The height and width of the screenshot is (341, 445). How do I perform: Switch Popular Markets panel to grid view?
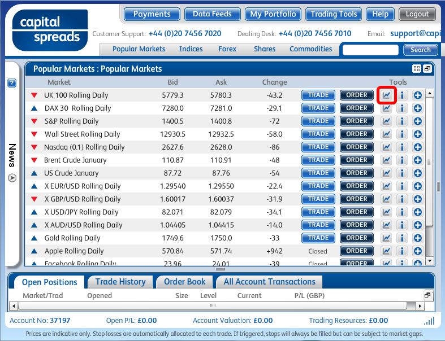[x=416, y=69]
